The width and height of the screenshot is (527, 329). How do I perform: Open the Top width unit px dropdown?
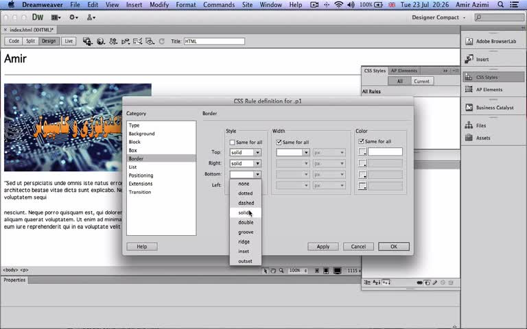(329, 152)
